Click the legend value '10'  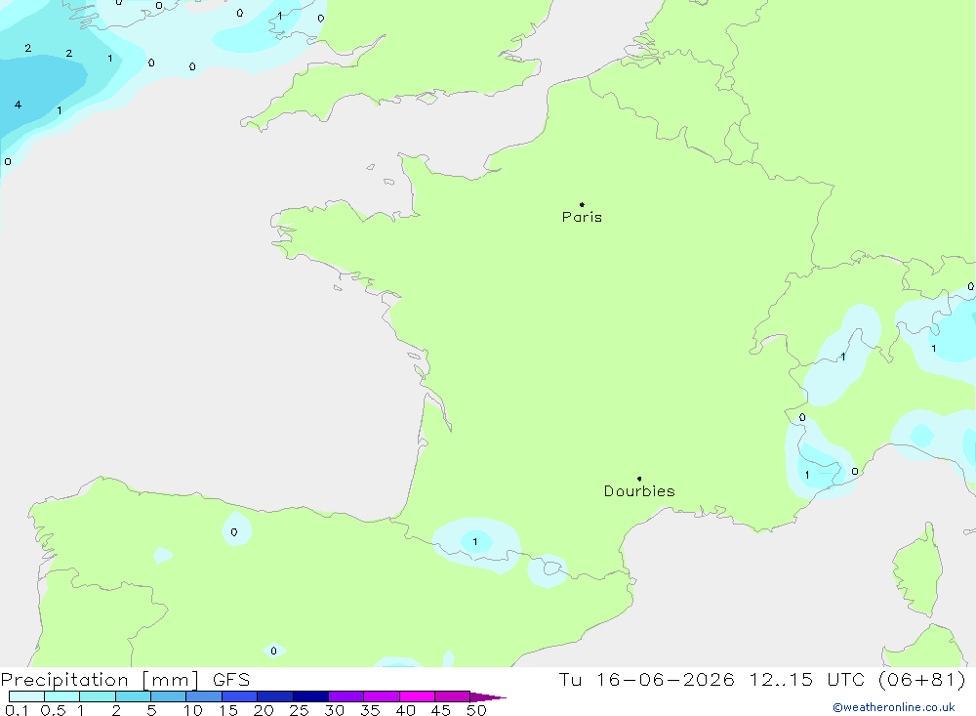pyautogui.click(x=193, y=710)
